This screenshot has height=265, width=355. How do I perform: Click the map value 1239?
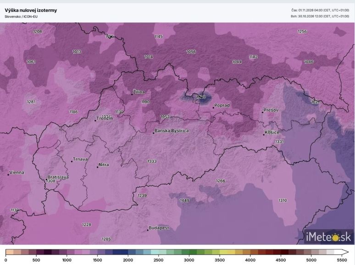pyautogui.click(x=142, y=195)
